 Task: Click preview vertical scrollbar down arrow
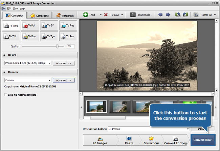pyautogui.click(x=216, y=90)
